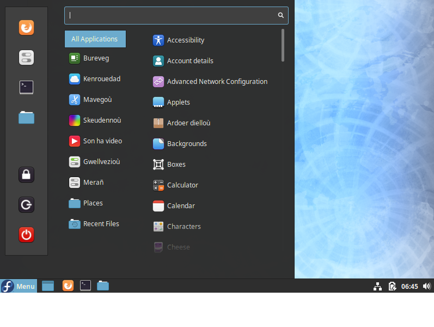Screen dimensions: 434x327
Task: Open the Terminal from the favorites sidebar
Action: tap(26, 87)
